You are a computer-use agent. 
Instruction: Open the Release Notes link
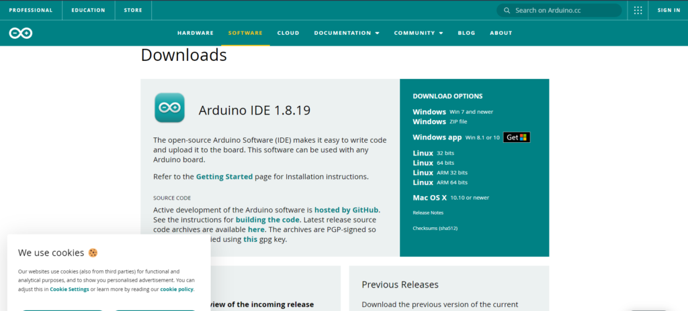click(x=428, y=212)
